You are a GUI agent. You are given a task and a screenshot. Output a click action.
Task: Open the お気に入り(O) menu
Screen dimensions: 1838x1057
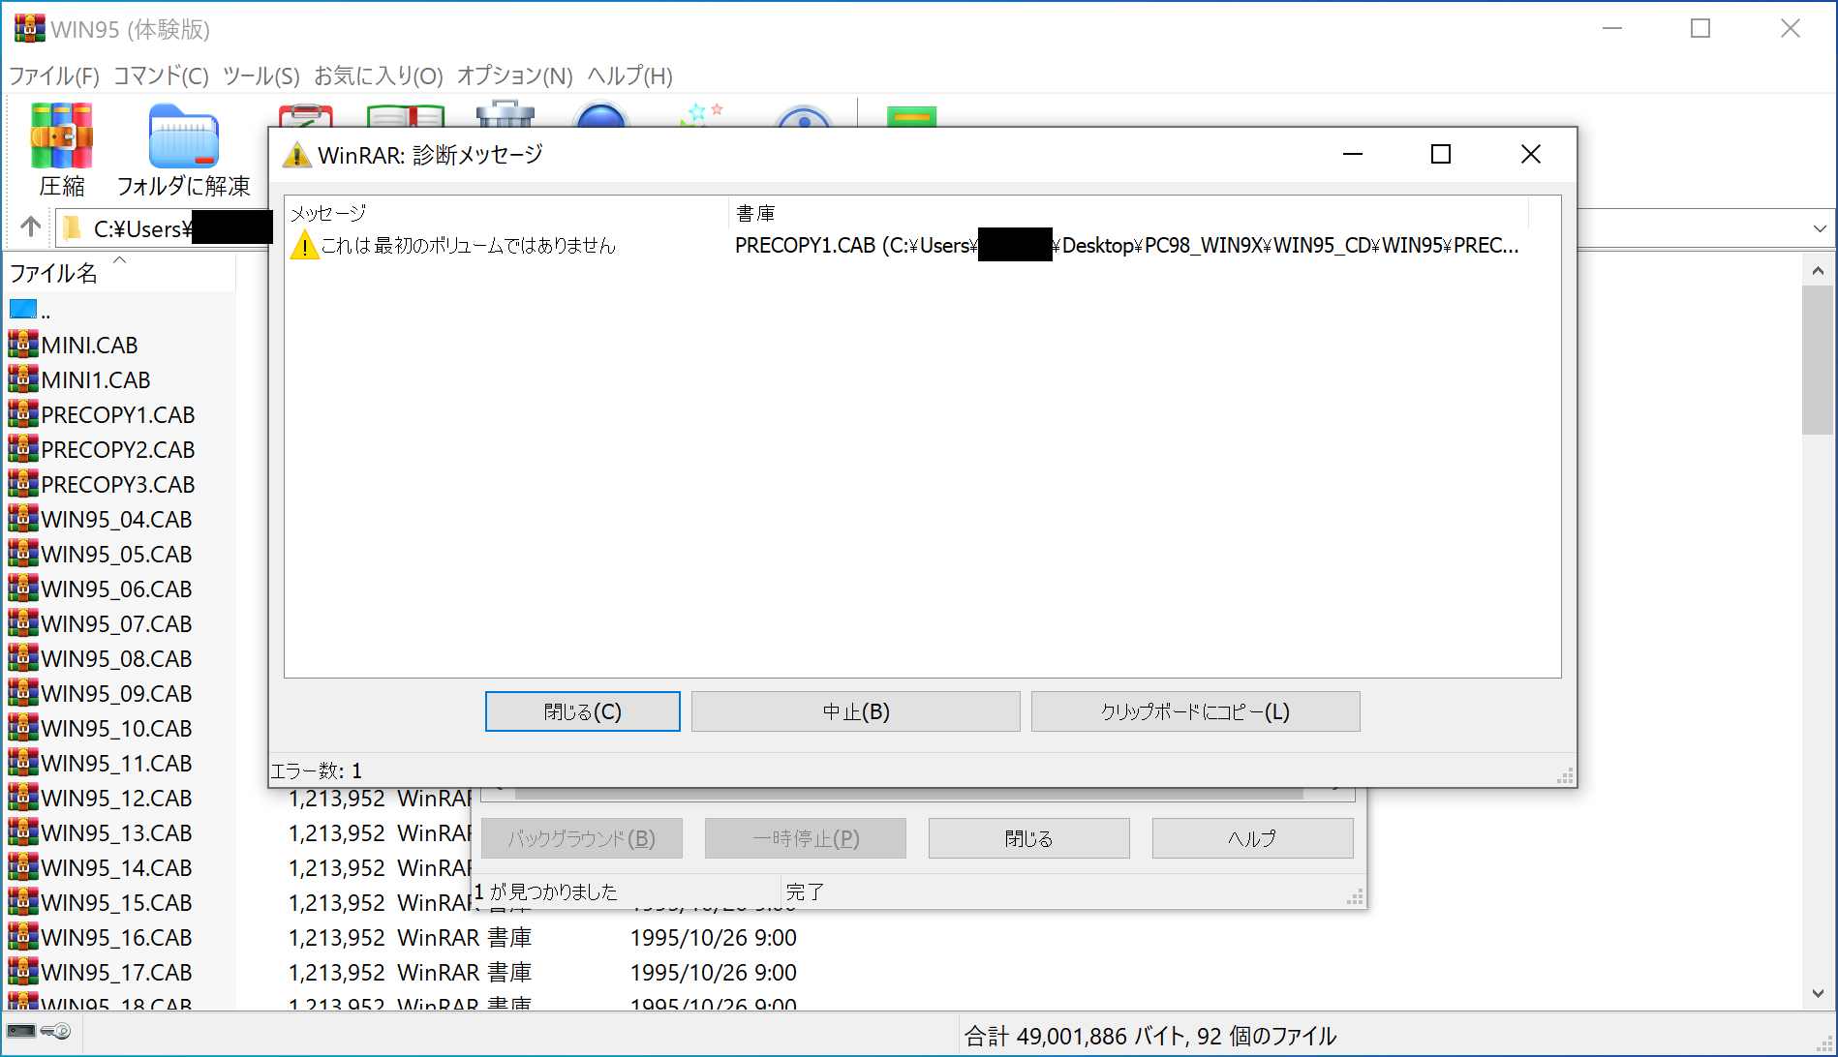(379, 75)
